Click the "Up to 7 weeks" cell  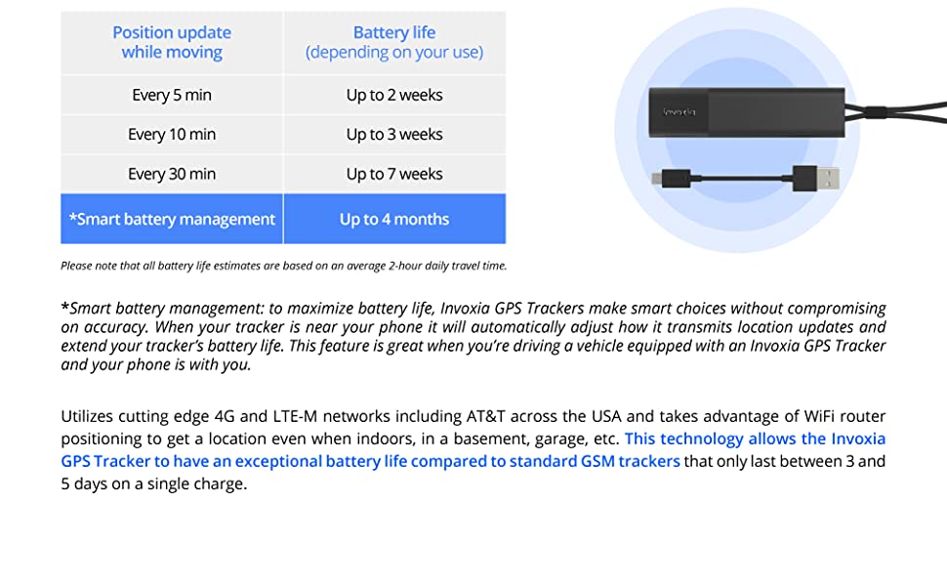pos(394,174)
